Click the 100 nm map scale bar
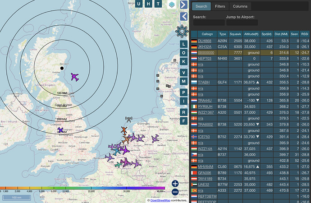 click(17, 198)
